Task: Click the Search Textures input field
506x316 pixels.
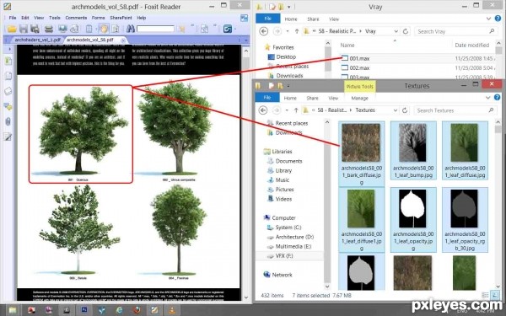Action: [x=455, y=110]
